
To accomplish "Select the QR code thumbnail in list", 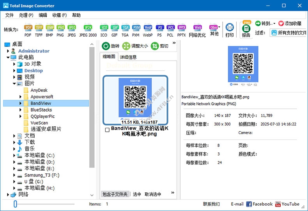I will (135, 100).
